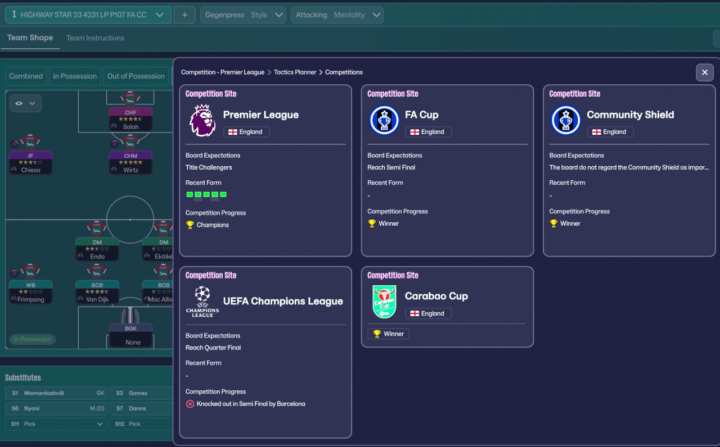Switch to the Team Instructions tab
720x447 pixels.
click(95, 38)
